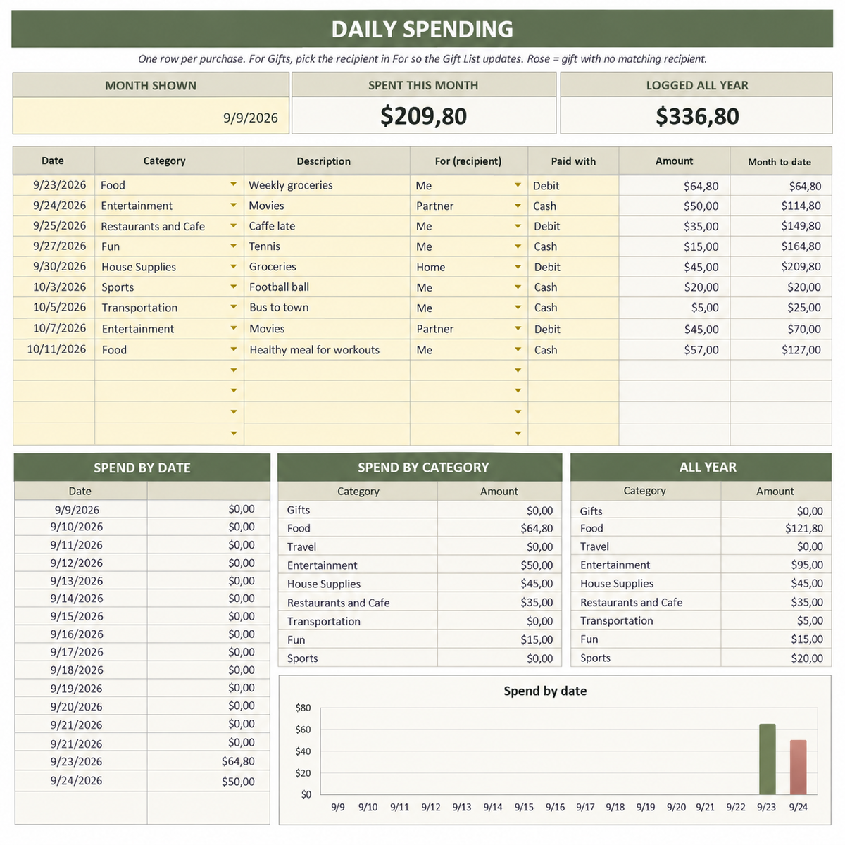Expand Category dropdown for Caffe late row
This screenshot has width=845, height=845.
(x=233, y=226)
